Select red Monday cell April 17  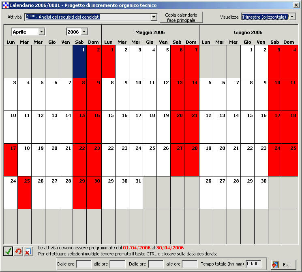[x=11, y=159]
